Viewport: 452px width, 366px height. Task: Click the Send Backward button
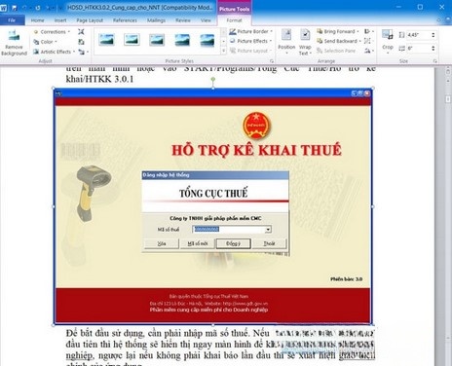[x=337, y=41]
